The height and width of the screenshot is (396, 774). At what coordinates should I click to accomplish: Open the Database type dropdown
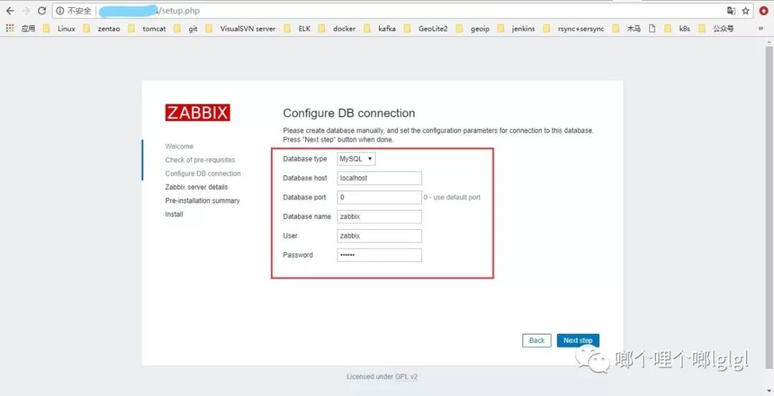(356, 159)
